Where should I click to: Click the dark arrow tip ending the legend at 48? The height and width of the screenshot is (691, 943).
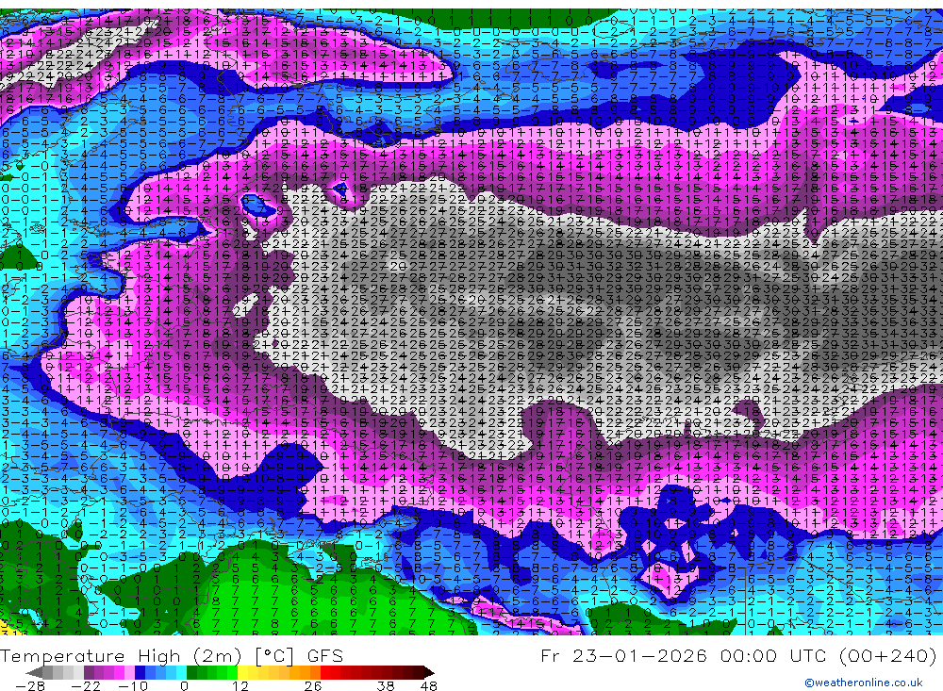[429, 672]
